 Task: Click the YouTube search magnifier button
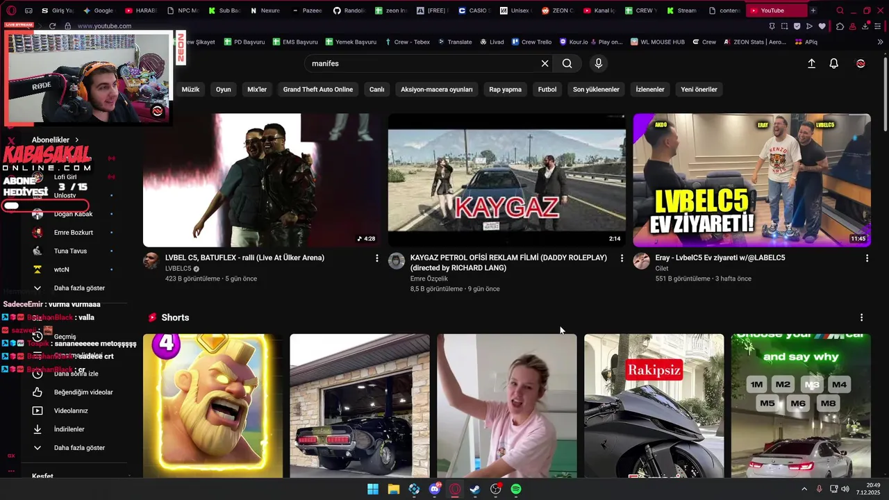coord(567,63)
